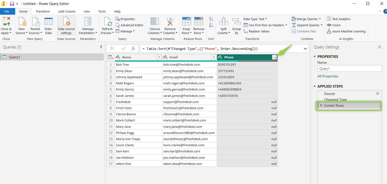This screenshot has height=184, width=387.
Task: Switch to the View tab
Action: pyautogui.click(x=87, y=11)
